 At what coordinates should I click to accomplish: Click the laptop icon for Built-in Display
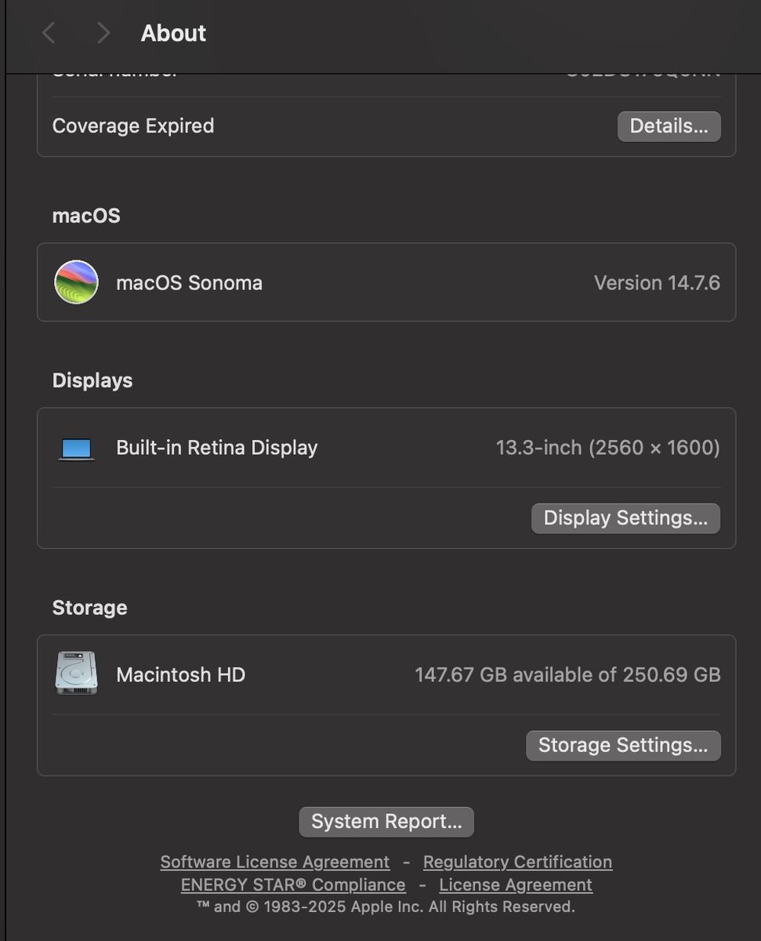(x=77, y=449)
